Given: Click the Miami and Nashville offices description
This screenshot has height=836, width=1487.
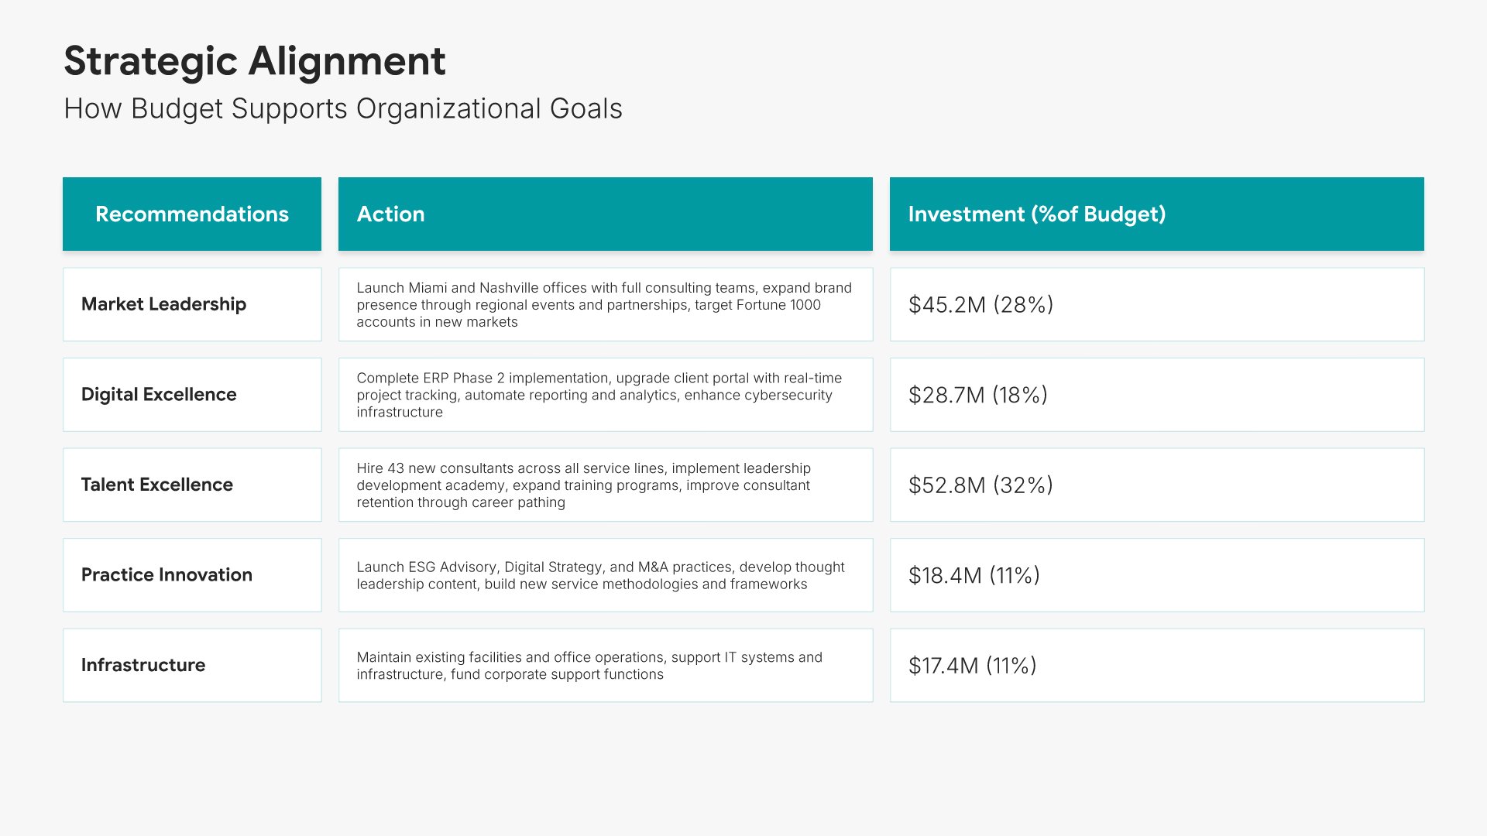Looking at the screenshot, I should click(604, 305).
